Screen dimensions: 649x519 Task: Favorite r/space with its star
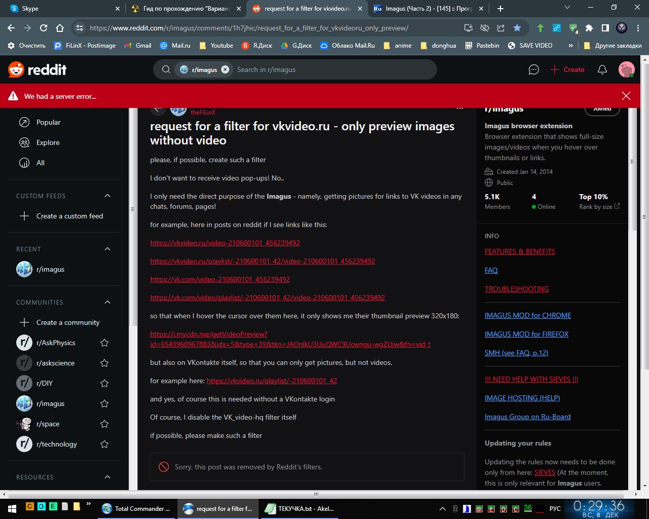click(x=104, y=424)
